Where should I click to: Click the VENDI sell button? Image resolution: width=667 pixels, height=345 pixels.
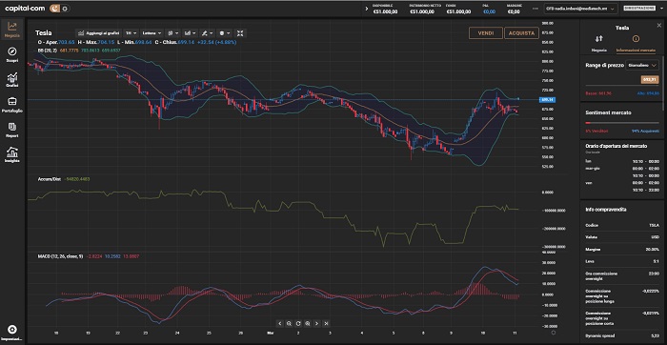point(486,32)
